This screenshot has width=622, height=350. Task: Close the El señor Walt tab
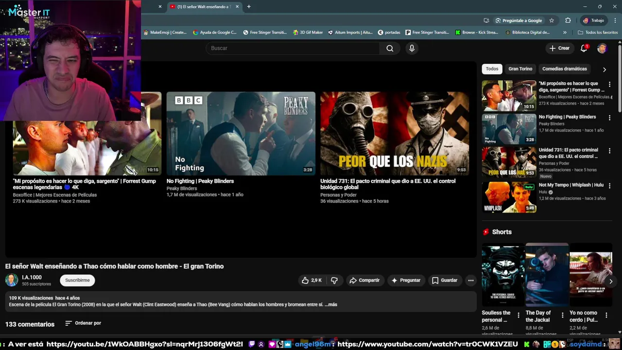click(237, 7)
